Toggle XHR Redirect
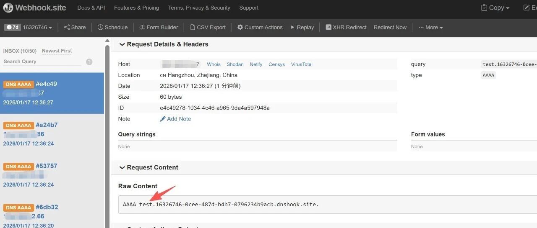 [x=346, y=27]
